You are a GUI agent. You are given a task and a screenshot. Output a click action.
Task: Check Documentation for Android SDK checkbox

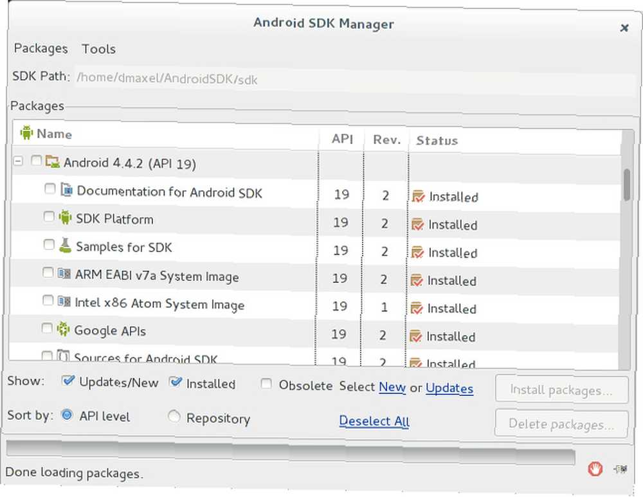[x=50, y=188]
